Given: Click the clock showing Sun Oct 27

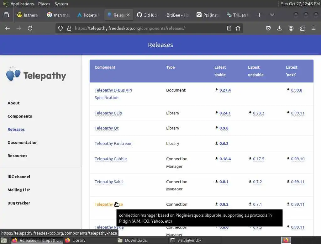Looking at the screenshot, I should [300, 4].
